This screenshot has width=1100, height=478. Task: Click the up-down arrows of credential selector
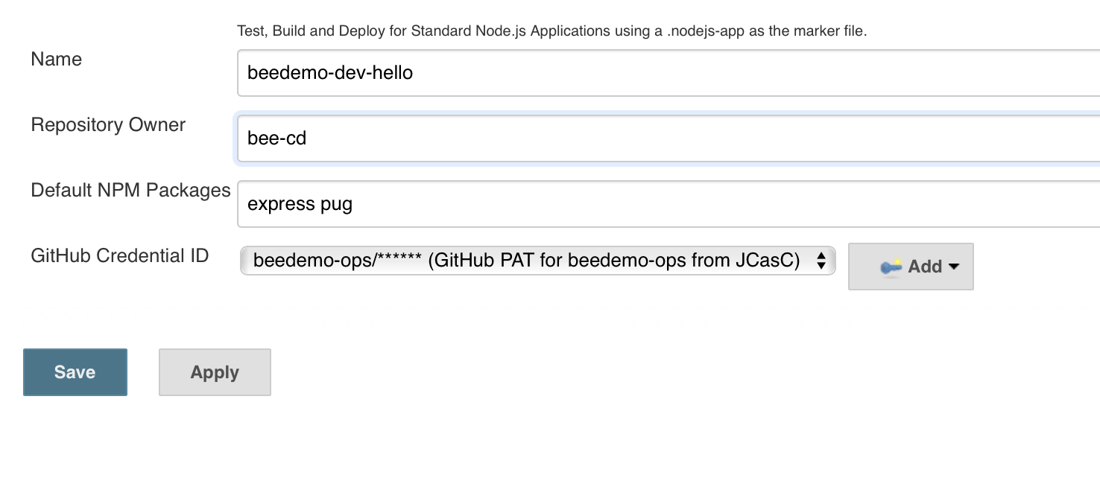(x=821, y=261)
